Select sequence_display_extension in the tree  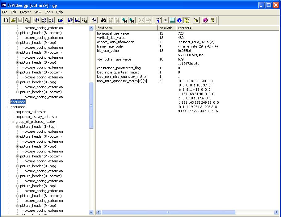click(37, 117)
